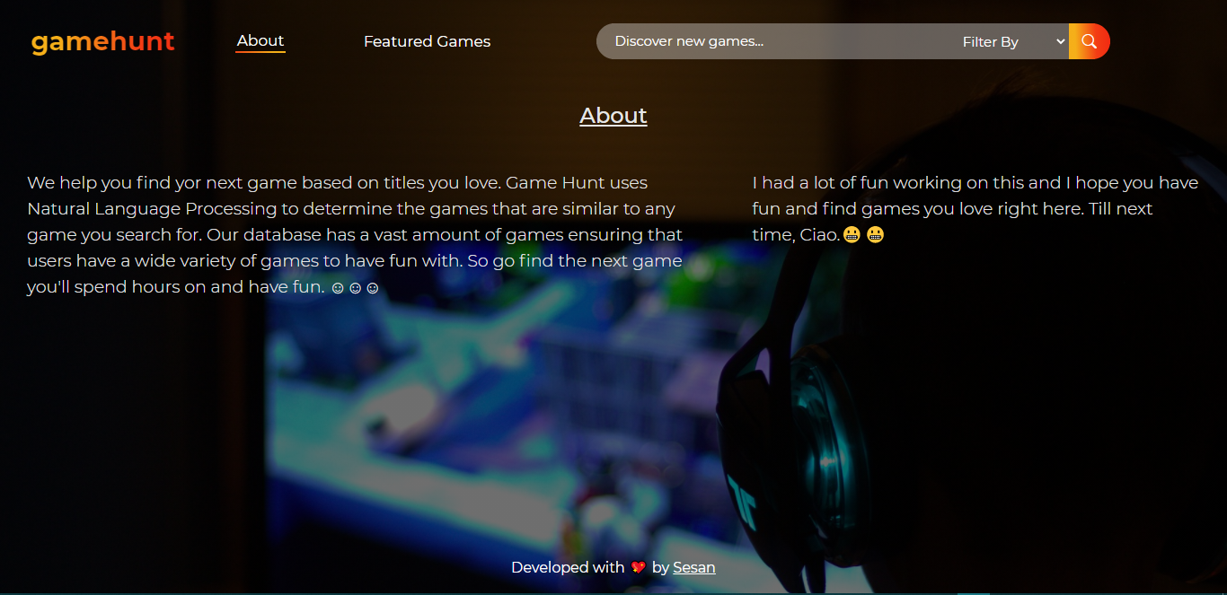The image size is (1227, 595).
Task: Go to the About nav item
Action: (x=260, y=40)
